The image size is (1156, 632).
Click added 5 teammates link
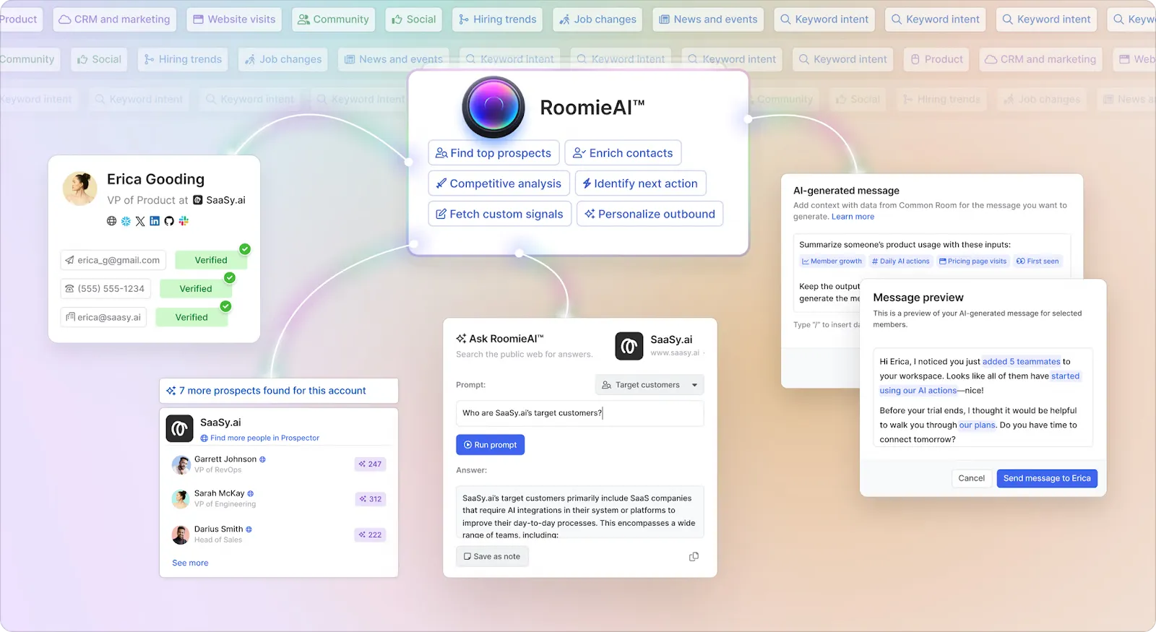tap(1021, 362)
